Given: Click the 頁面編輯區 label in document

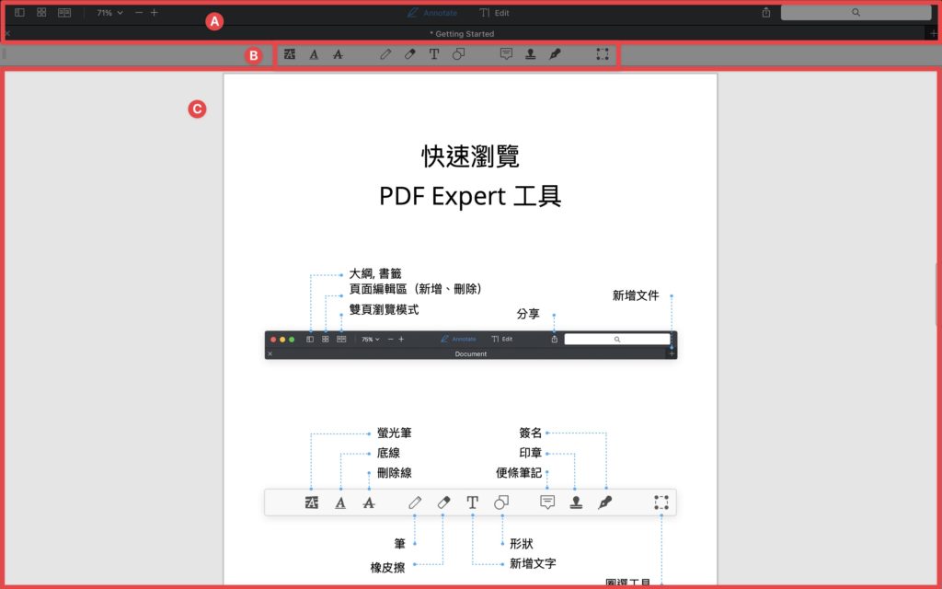Looking at the screenshot, I should click(x=415, y=289).
